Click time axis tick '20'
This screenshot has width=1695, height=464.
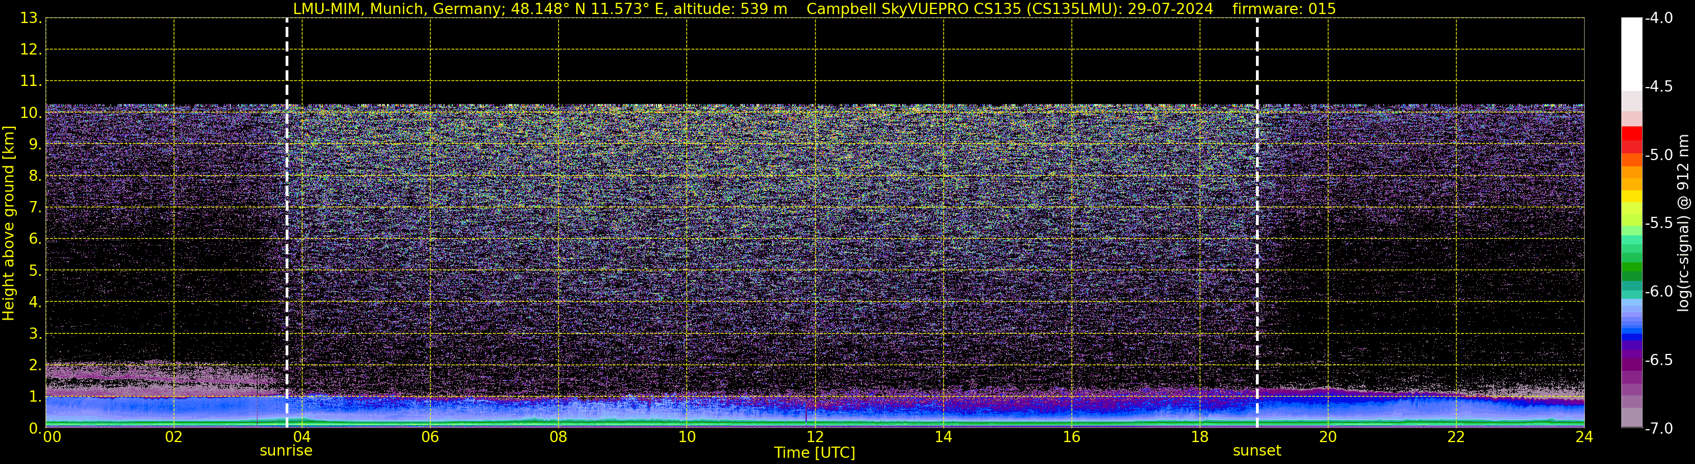coord(1328,437)
